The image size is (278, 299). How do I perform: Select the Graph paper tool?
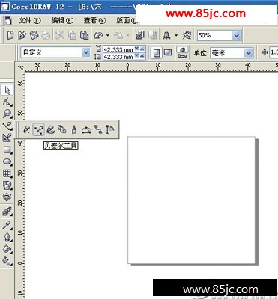(x=7, y=173)
